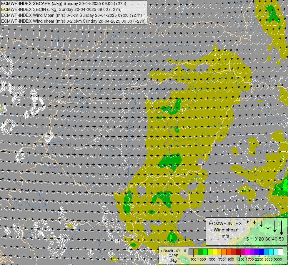Screen dimensions: 288x265
Task: Select the red-orange CAPE swatch before 900
Action: [229, 252]
